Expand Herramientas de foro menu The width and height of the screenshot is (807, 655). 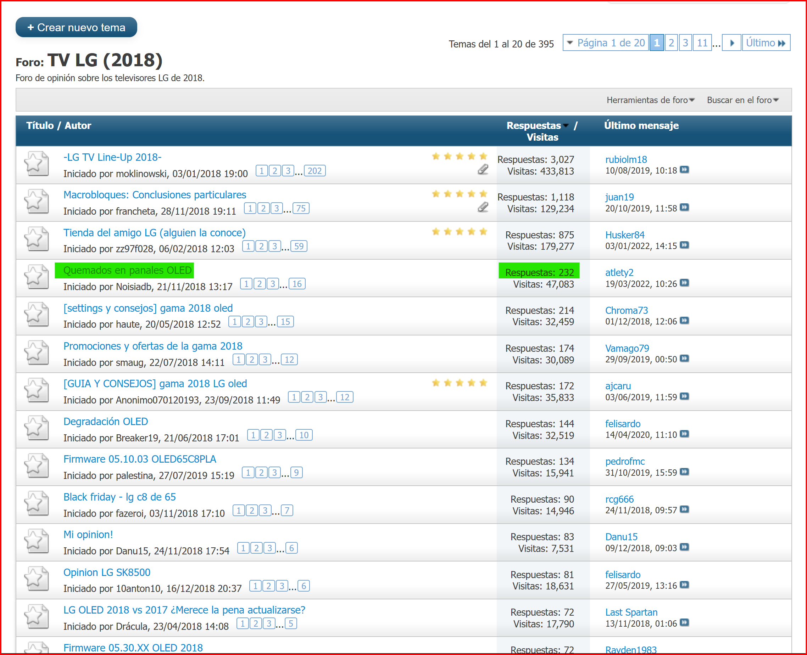pyautogui.click(x=650, y=100)
